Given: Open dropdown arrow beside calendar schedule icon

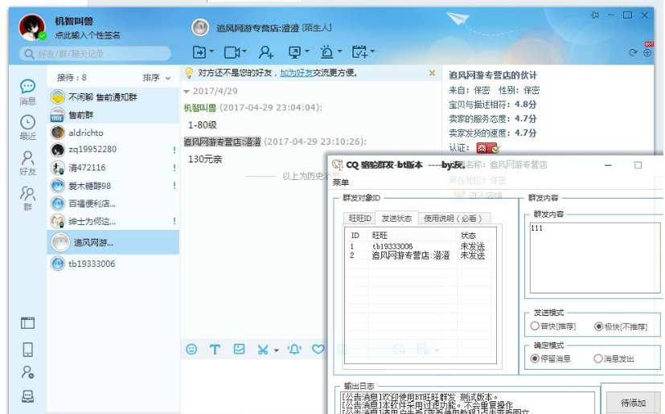Looking at the screenshot, I should 372,51.
